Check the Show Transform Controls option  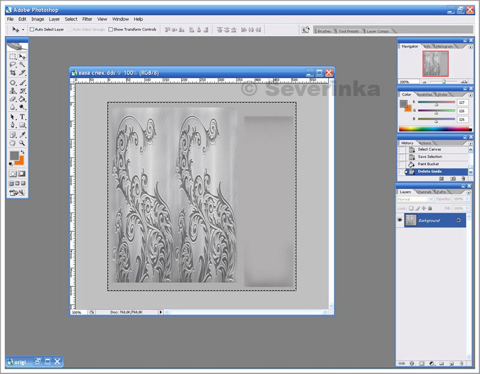pos(110,29)
